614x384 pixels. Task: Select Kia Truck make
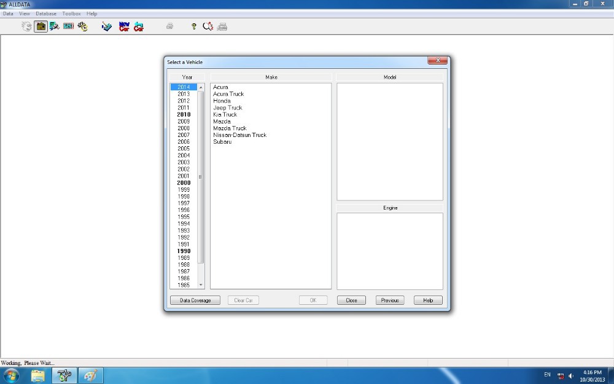pyautogui.click(x=225, y=114)
